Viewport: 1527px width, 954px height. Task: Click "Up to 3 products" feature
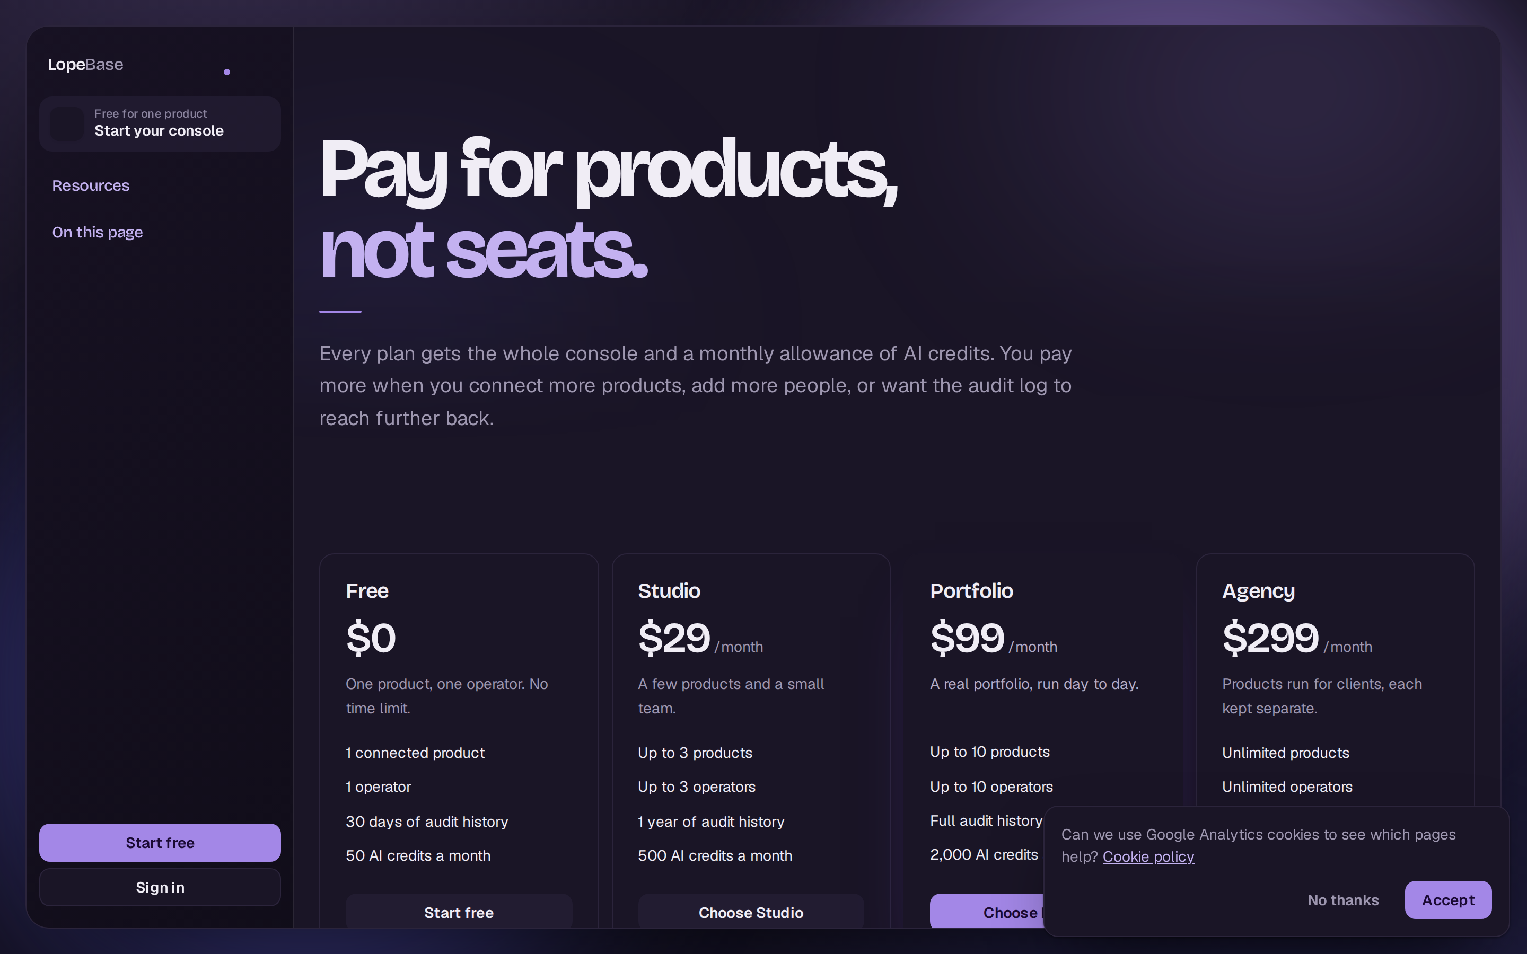(x=695, y=753)
